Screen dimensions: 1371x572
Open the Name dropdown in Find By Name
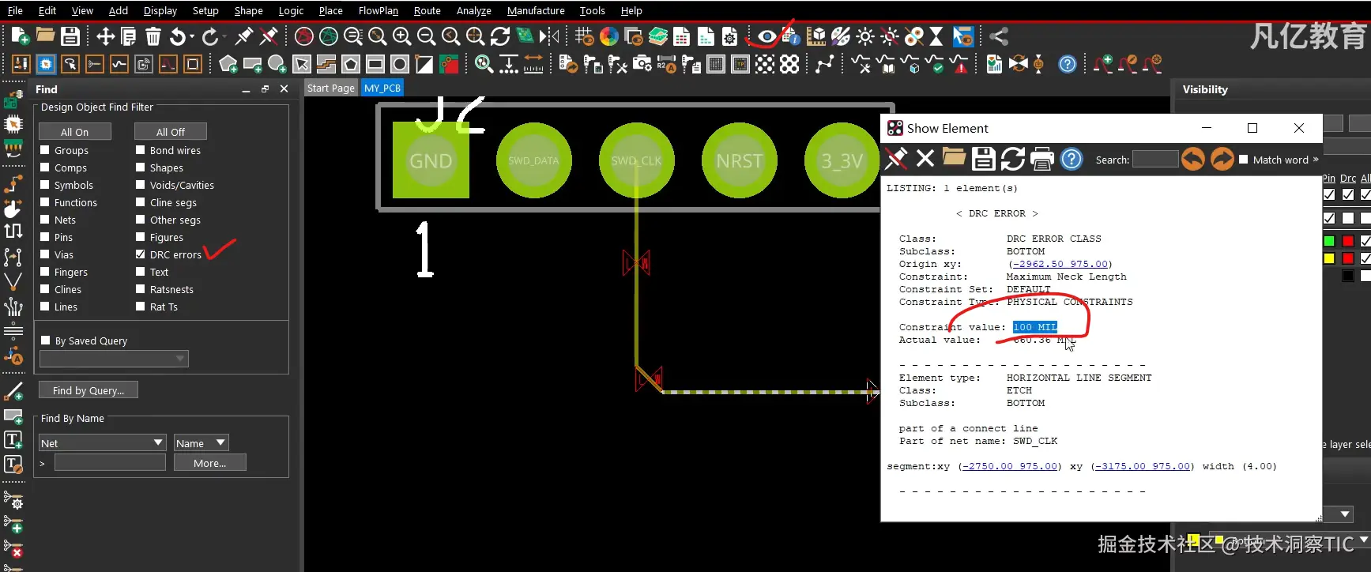pos(202,442)
